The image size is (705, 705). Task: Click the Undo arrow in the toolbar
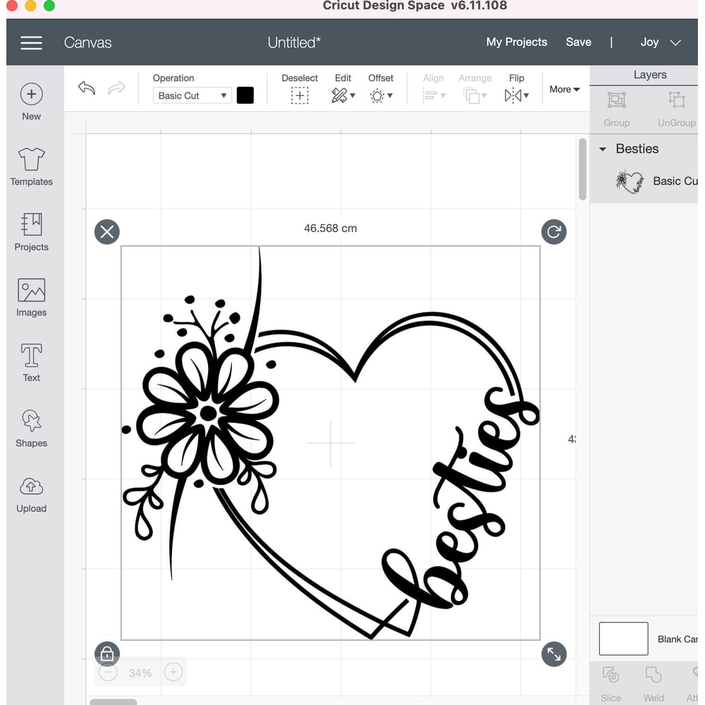click(86, 89)
